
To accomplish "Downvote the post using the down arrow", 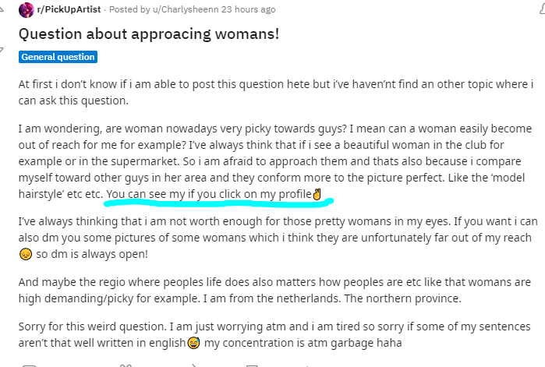I will [1, 51].
